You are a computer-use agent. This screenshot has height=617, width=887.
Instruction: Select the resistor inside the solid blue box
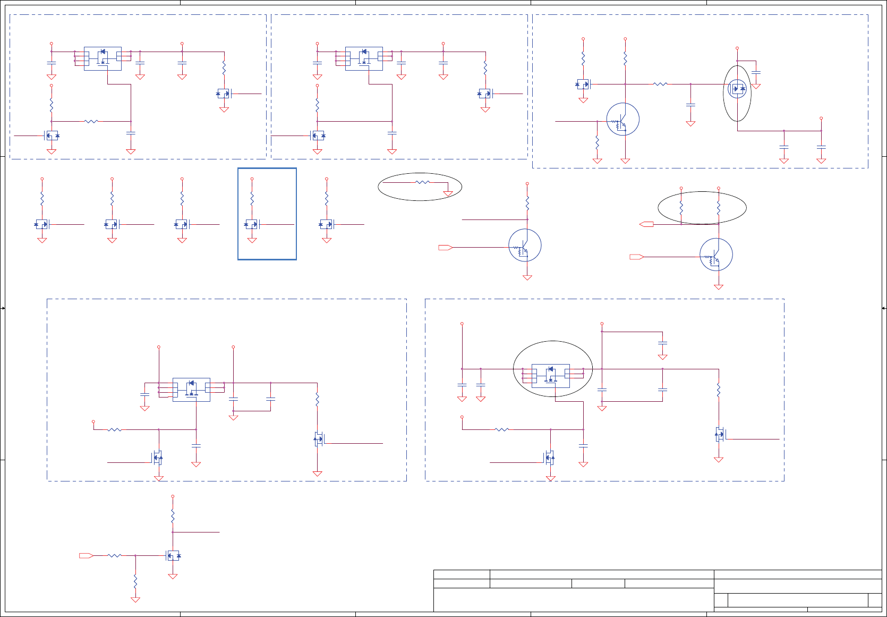252,199
